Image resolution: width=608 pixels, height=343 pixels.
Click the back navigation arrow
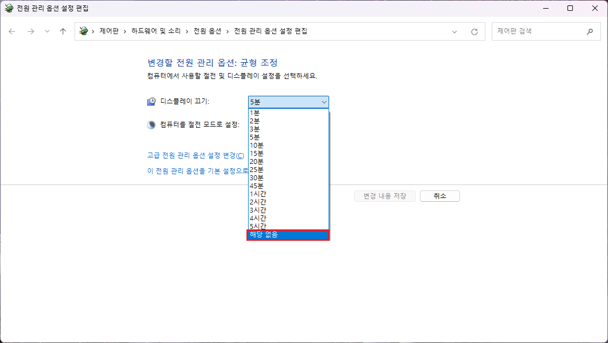click(x=12, y=31)
